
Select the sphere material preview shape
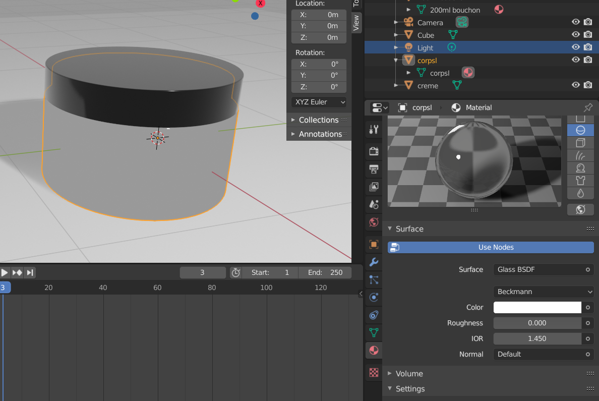[580, 130]
